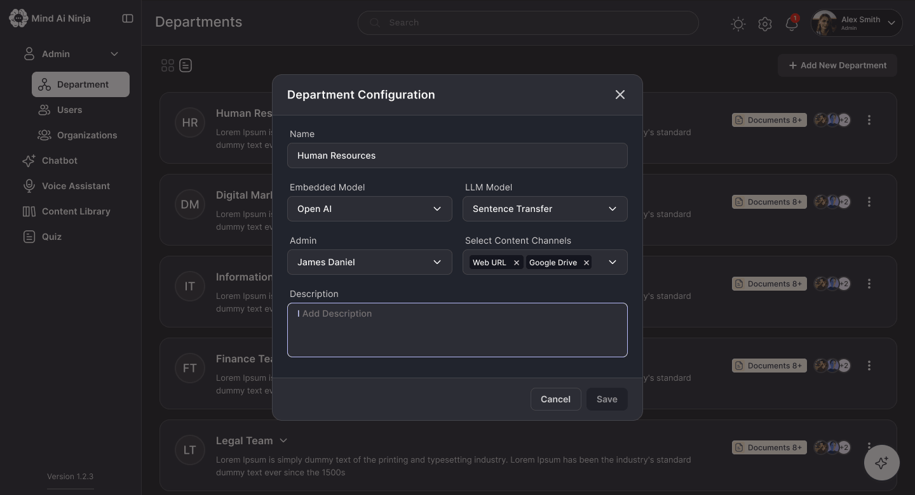Click Documents 8+ in Information Technology row
Image resolution: width=915 pixels, height=495 pixels.
click(x=769, y=284)
